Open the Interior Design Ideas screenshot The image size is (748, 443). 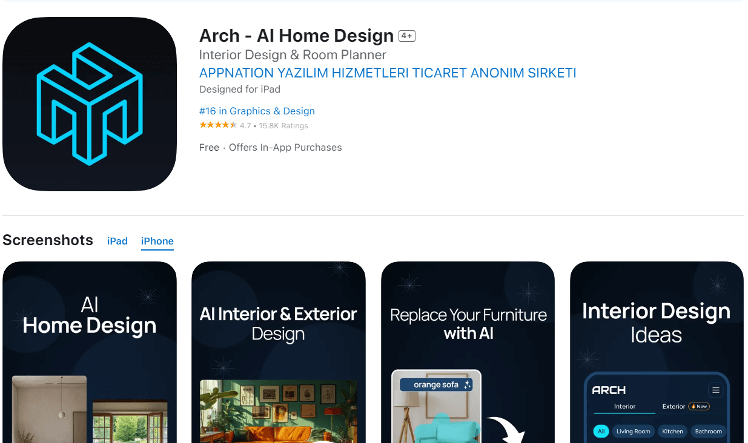tap(657, 352)
